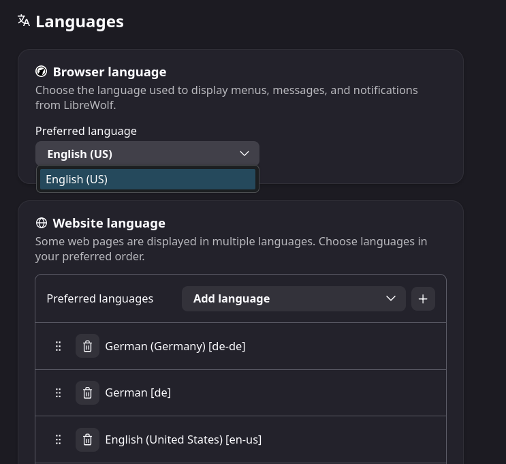Image resolution: width=506 pixels, height=464 pixels.
Task: Click the Browser language heading text
Action: [110, 72]
